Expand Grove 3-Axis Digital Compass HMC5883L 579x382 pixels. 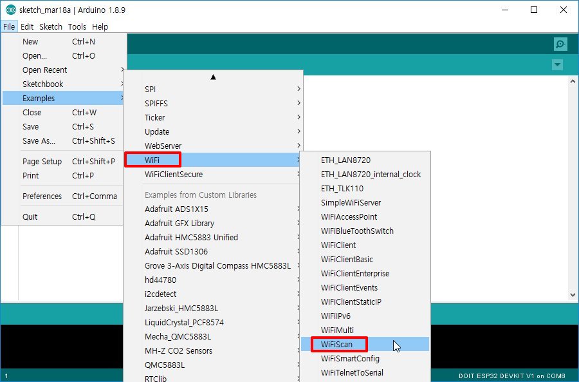pyautogui.click(x=213, y=265)
